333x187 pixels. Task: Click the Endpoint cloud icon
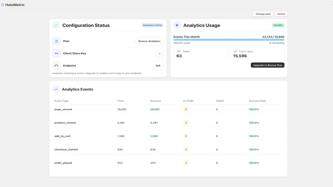point(57,66)
